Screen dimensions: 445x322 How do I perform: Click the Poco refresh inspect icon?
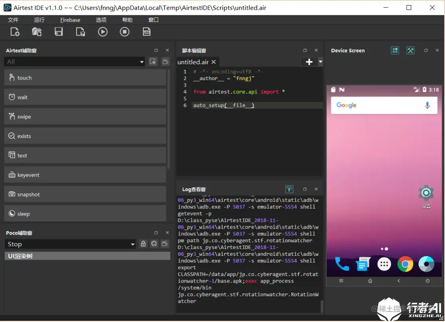pyautogui.click(x=154, y=244)
